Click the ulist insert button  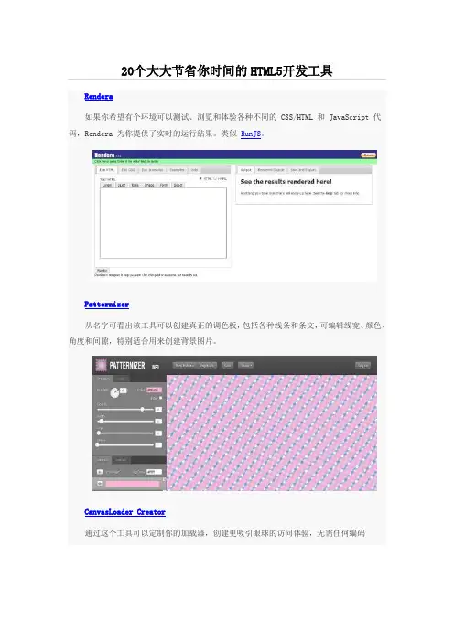[122, 185]
